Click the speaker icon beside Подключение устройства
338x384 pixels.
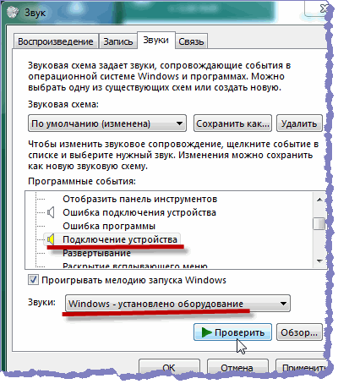(x=51, y=239)
